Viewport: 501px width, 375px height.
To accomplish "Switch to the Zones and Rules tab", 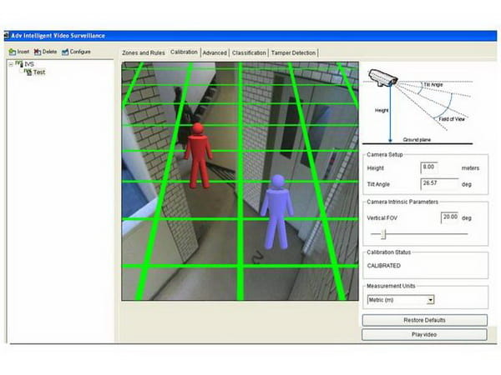I will 143,52.
